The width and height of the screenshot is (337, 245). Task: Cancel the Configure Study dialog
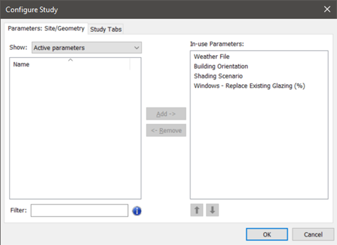(x=313, y=235)
